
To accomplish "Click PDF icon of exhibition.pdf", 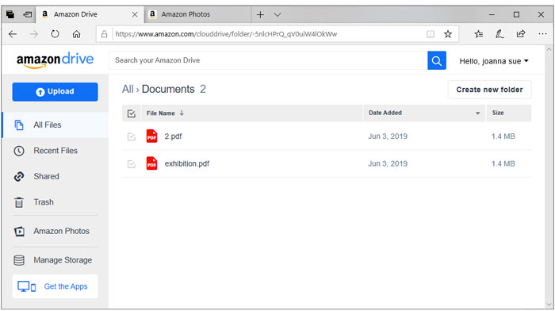I will pos(152,163).
